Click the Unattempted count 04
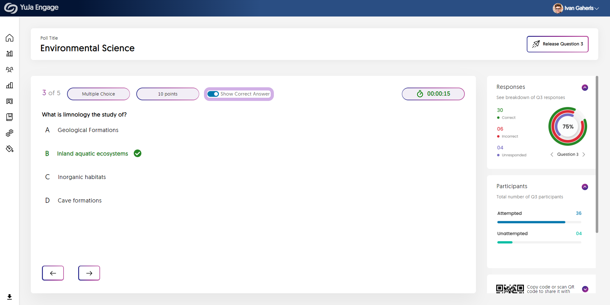Image resolution: width=610 pixels, height=305 pixels. 579,234
